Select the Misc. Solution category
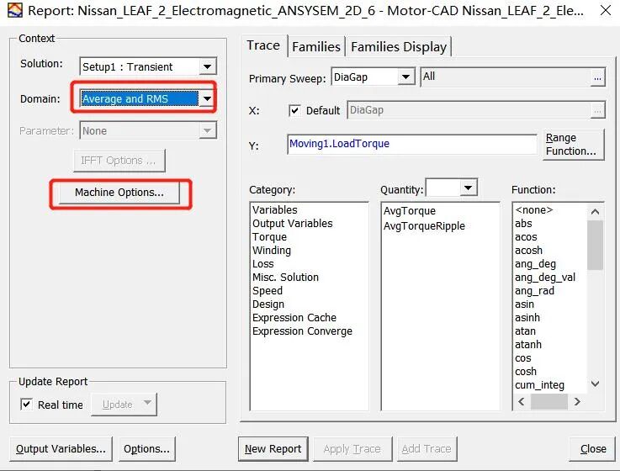Image resolution: width=620 pixels, height=471 pixels. 285,278
